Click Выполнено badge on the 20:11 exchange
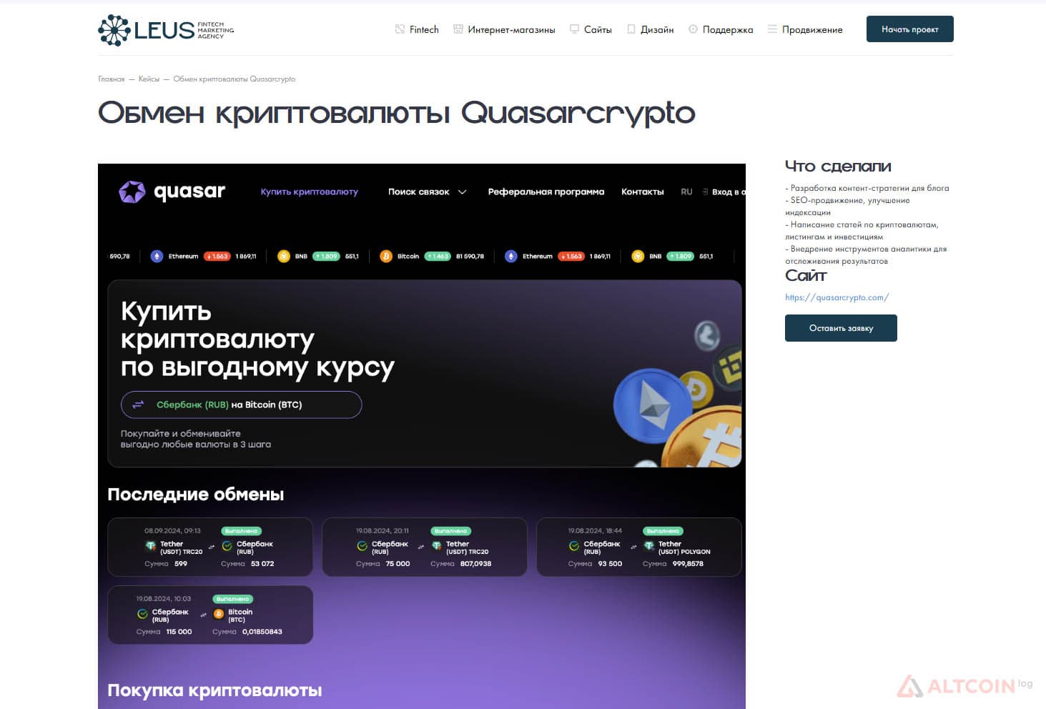The height and width of the screenshot is (709, 1046). click(x=451, y=531)
